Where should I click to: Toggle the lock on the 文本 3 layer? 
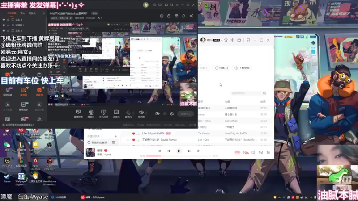(x=8, y=30)
